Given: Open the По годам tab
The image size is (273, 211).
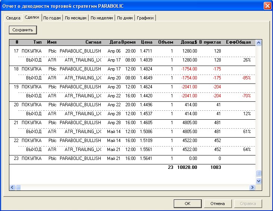Looking at the screenshot, I should pyautogui.click(x=52, y=18).
